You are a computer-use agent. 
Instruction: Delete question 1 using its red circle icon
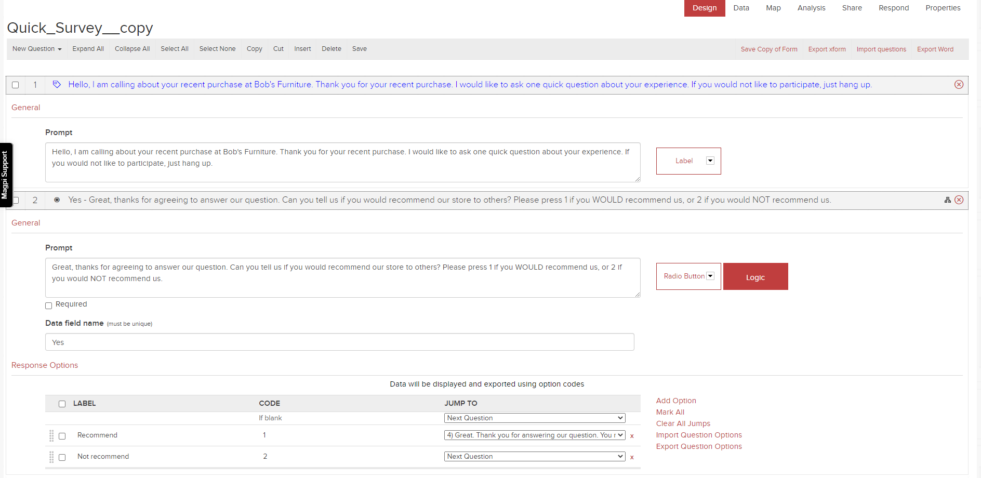pos(959,84)
